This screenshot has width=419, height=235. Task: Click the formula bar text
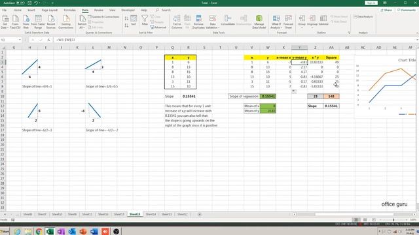click(x=65, y=40)
